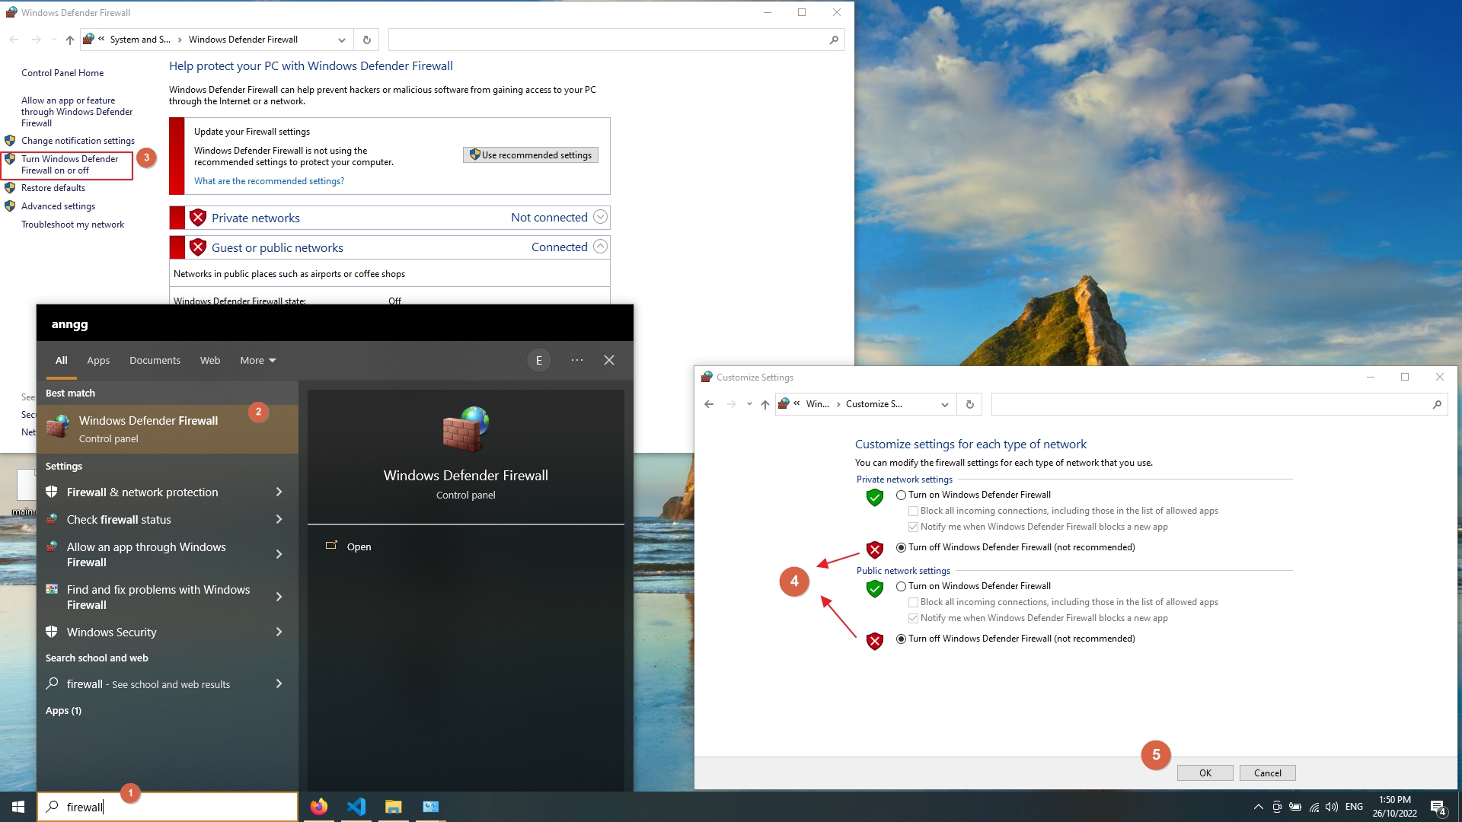The width and height of the screenshot is (1462, 822).
Task: Go up one level in Firewall window
Action: tap(70, 40)
